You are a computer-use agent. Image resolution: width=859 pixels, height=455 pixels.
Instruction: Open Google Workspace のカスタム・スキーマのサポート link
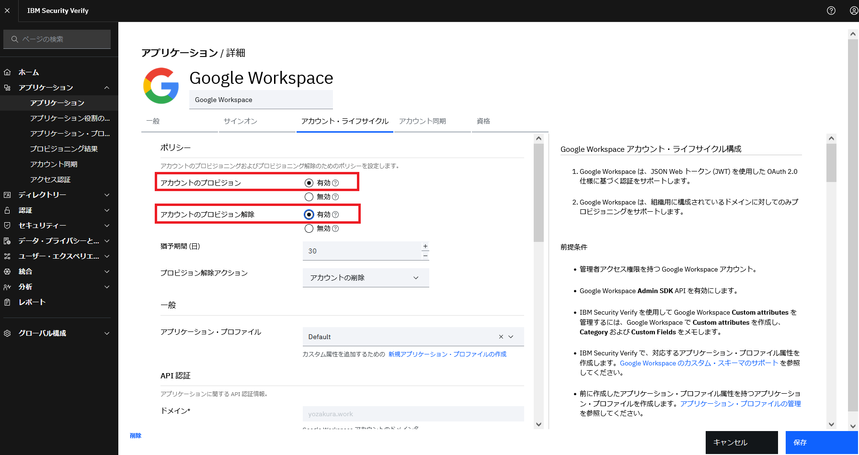click(x=699, y=363)
